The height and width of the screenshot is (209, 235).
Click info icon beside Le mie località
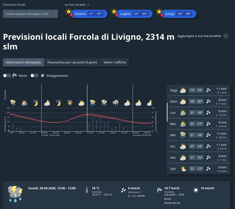[88, 5]
